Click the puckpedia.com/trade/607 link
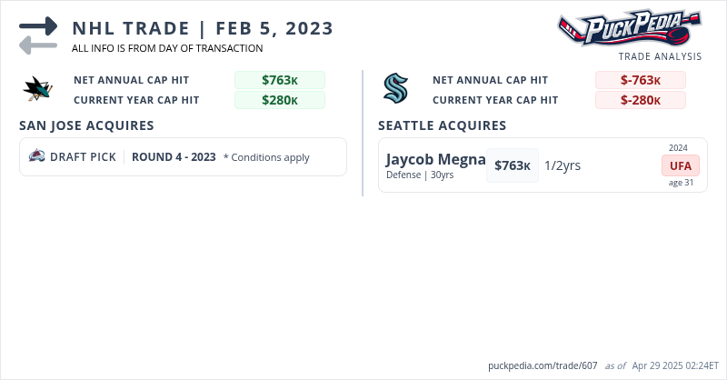727x380 pixels. point(543,365)
